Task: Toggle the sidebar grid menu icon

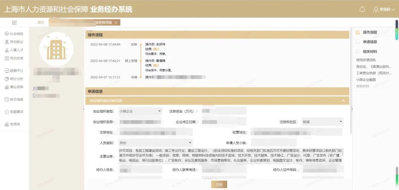Action: click(x=14, y=23)
